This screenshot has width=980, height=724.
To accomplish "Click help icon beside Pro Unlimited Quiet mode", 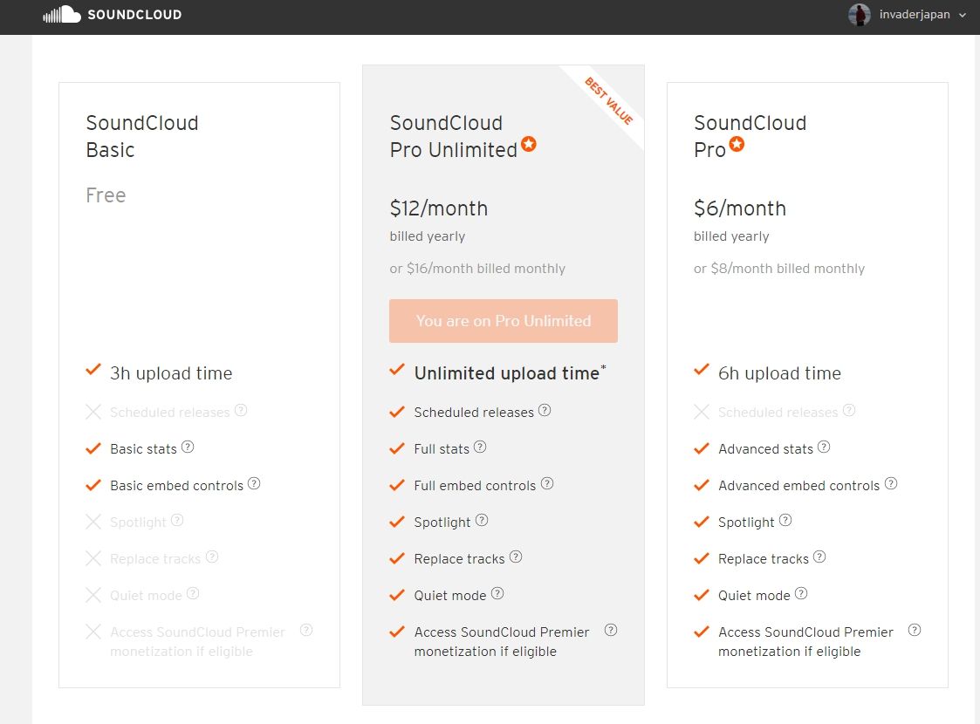I will click(x=497, y=593).
